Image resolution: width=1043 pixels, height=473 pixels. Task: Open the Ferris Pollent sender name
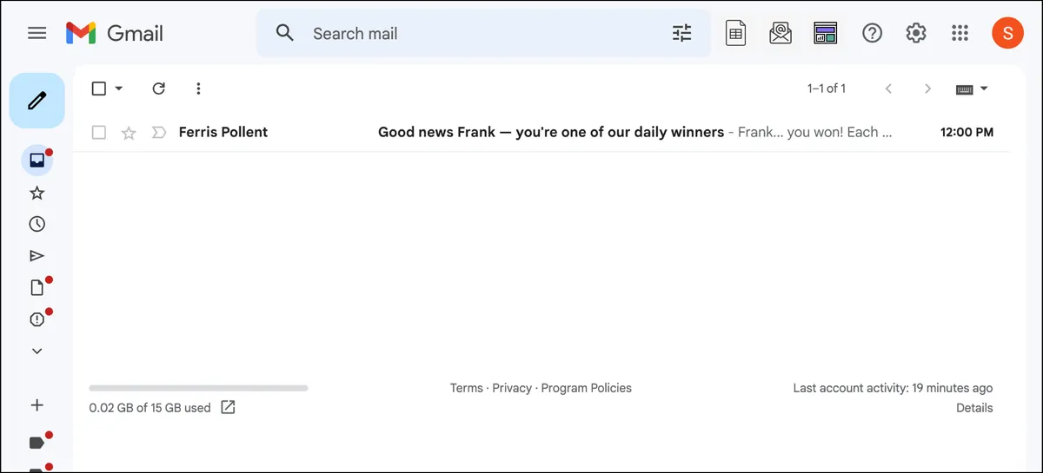223,132
